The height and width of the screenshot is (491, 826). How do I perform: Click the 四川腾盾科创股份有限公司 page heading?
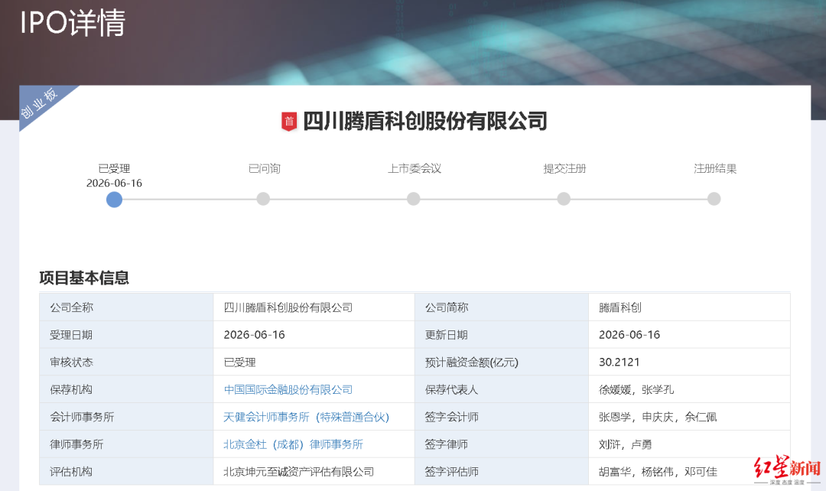click(424, 121)
